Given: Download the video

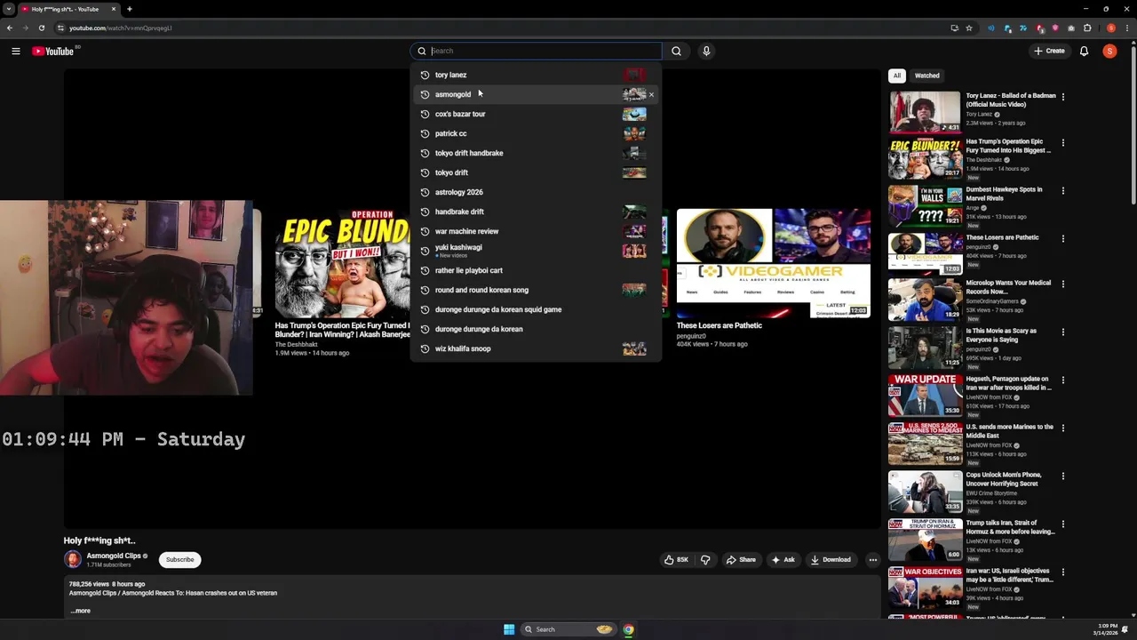Looking at the screenshot, I should [831, 560].
